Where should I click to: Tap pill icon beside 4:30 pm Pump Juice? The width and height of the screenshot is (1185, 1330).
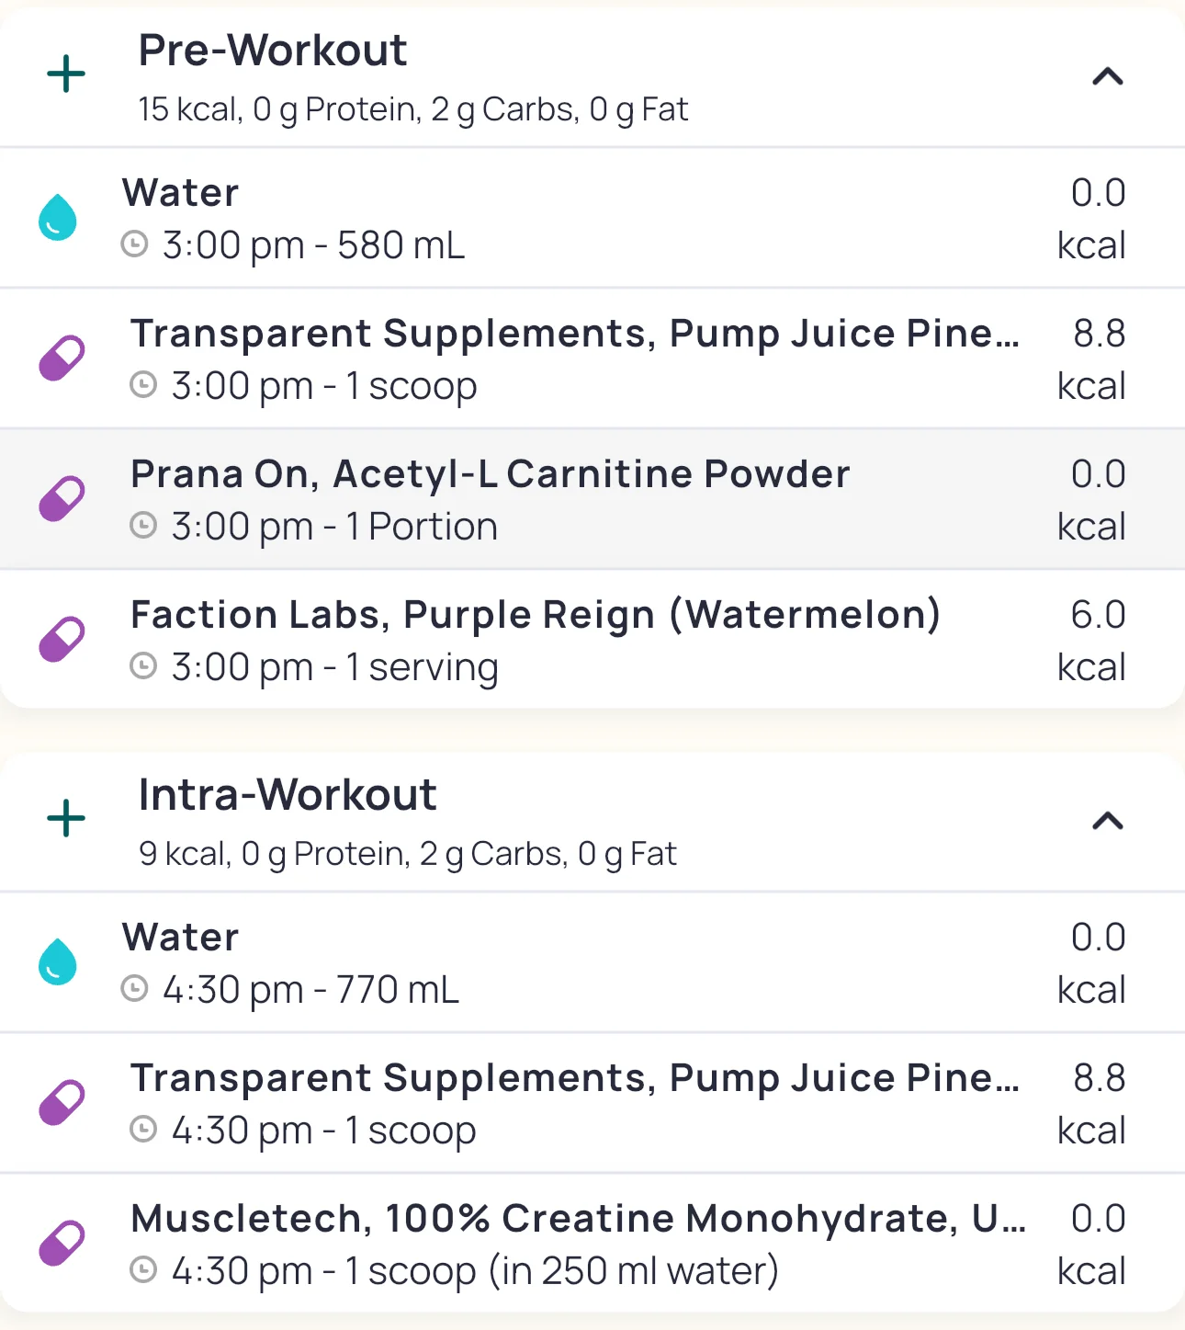click(62, 1103)
